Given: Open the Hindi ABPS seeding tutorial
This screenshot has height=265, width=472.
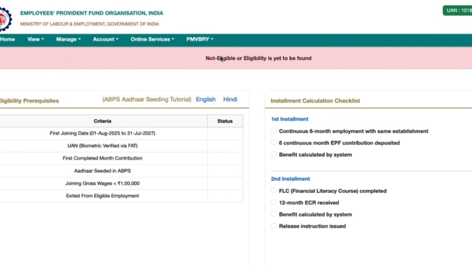Looking at the screenshot, I should [x=230, y=99].
